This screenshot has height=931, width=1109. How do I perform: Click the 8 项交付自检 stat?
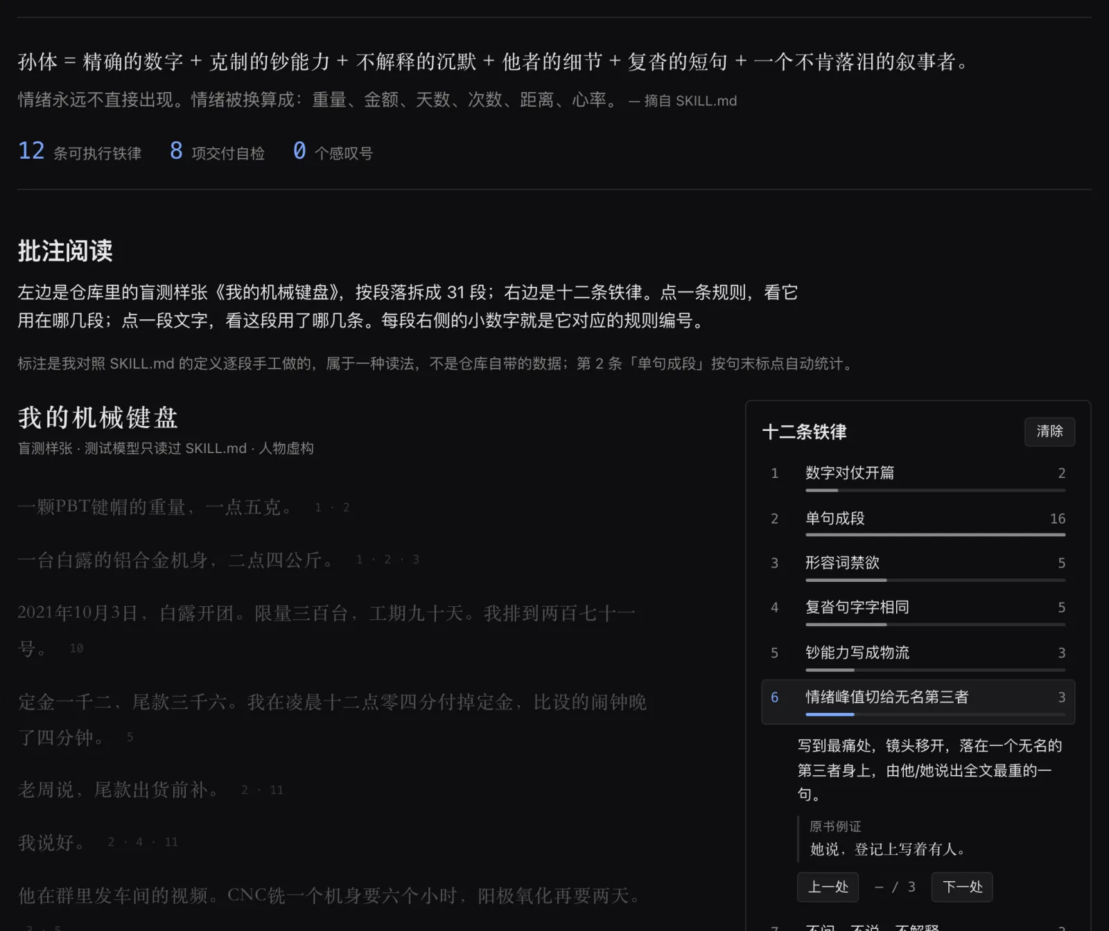click(x=217, y=151)
